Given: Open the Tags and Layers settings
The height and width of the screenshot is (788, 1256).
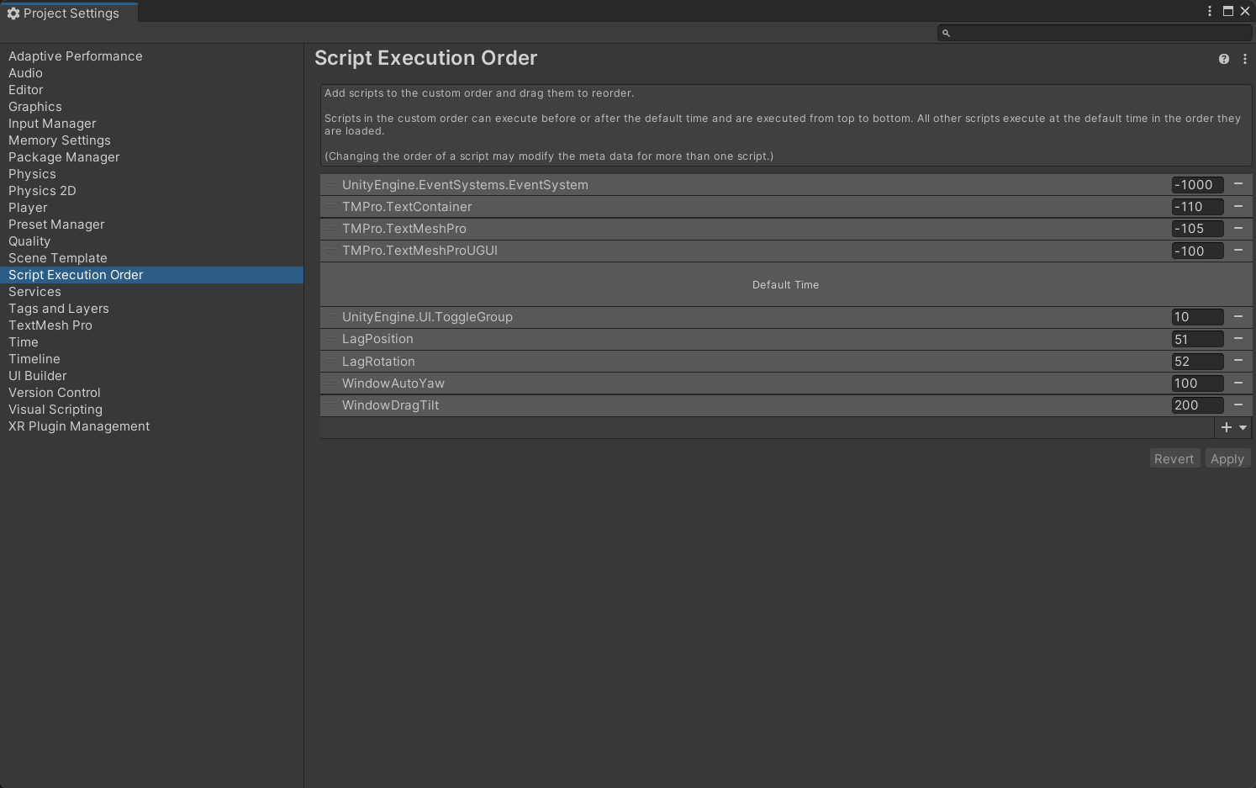Looking at the screenshot, I should [59, 309].
